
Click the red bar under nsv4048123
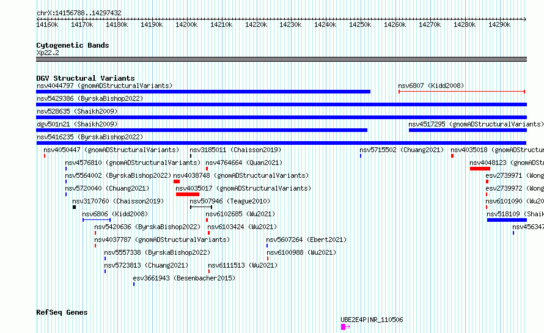(480, 169)
